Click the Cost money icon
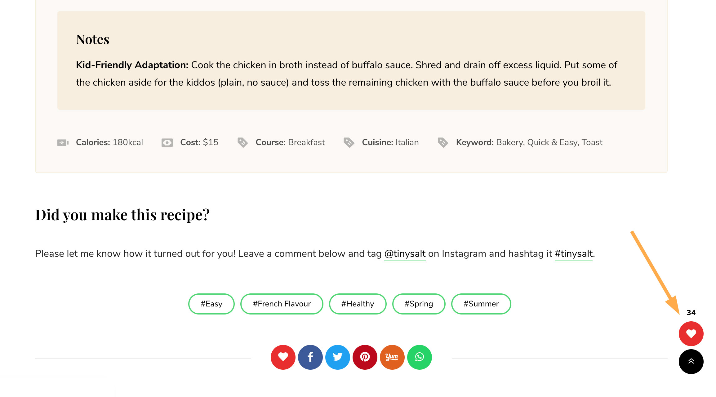The height and width of the screenshot is (397, 716). pyautogui.click(x=167, y=142)
